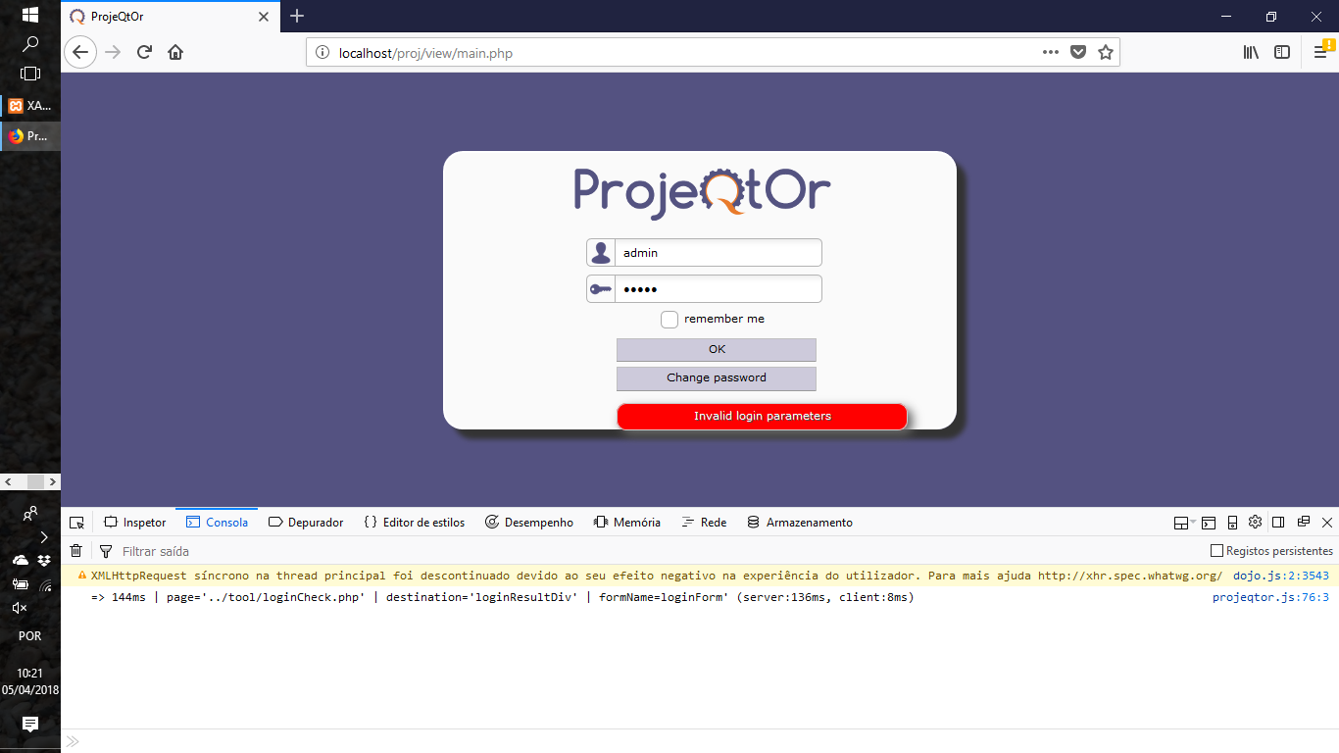Open the Depurador tab
This screenshot has width=1339, height=753.
(306, 523)
